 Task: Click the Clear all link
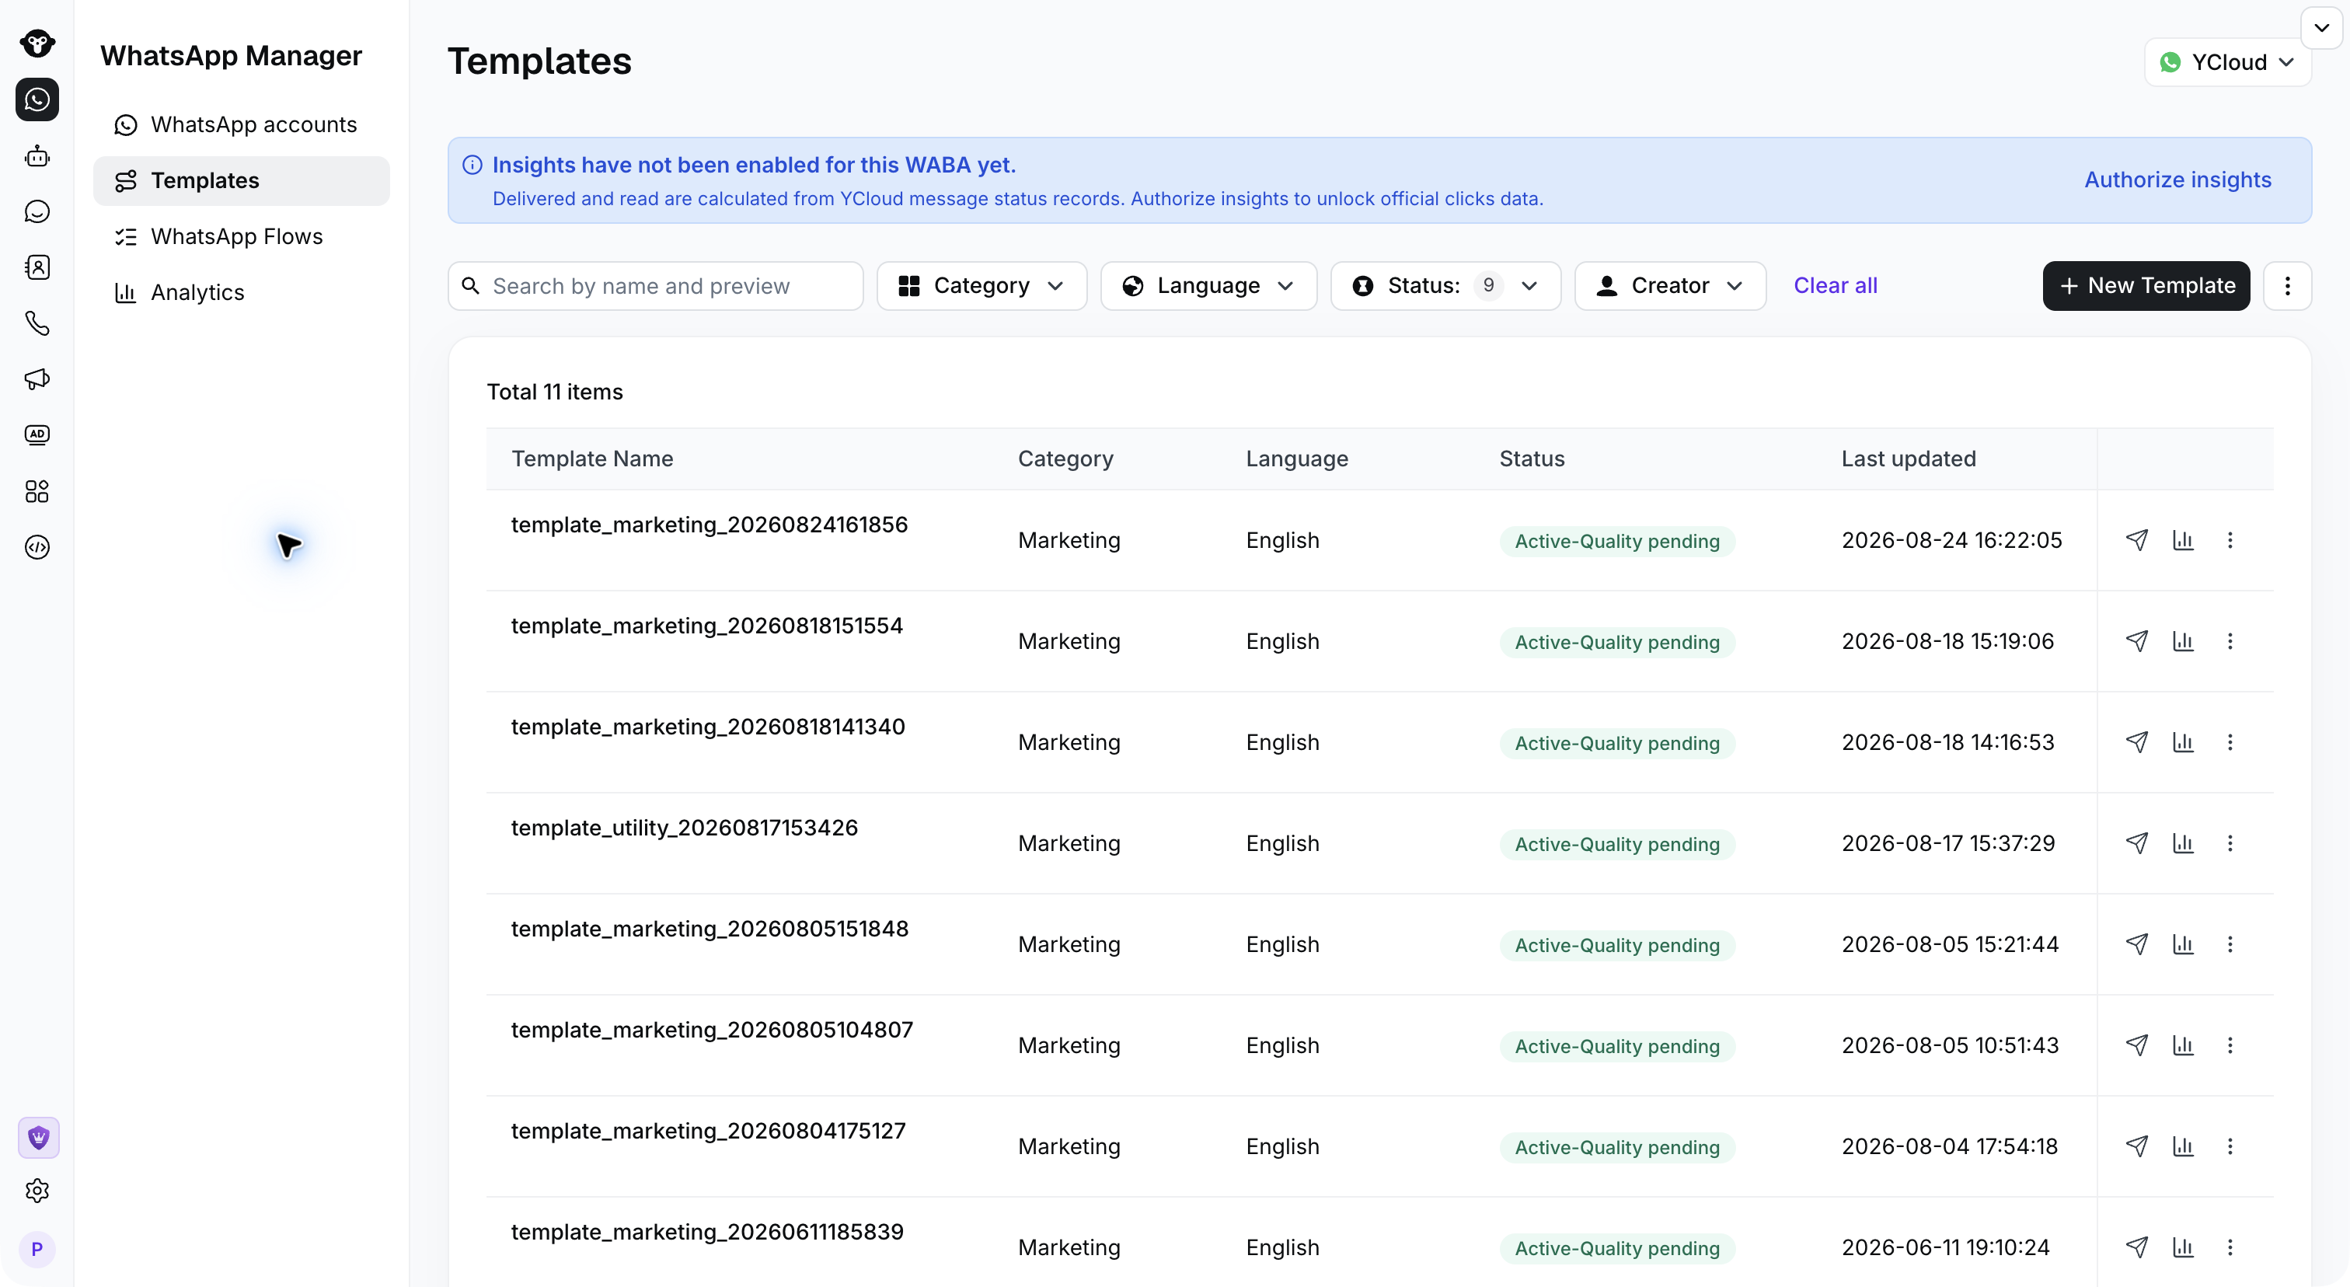click(1836, 287)
